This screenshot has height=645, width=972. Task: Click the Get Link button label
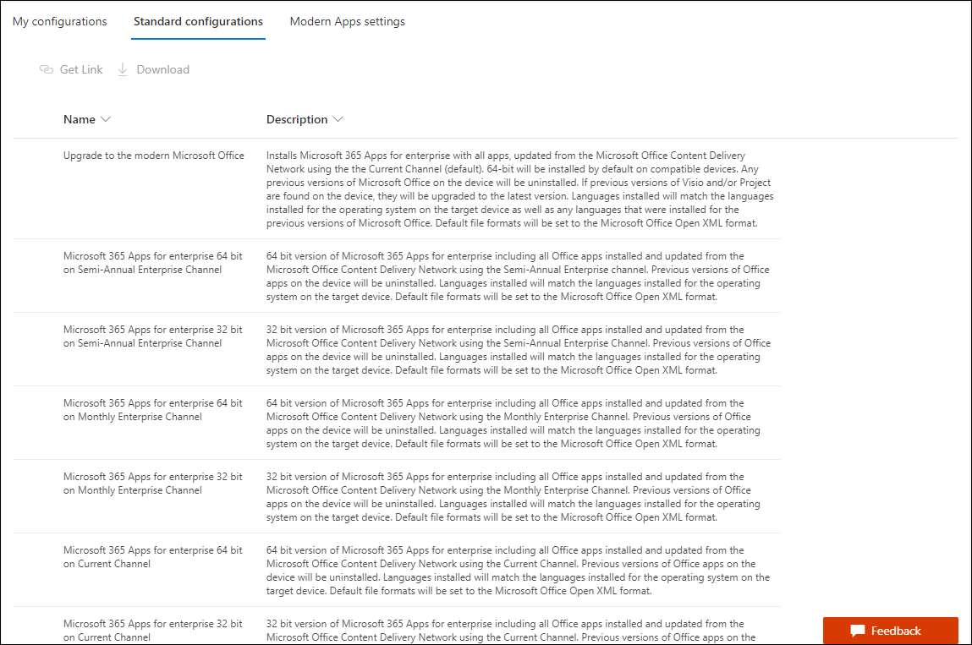coord(81,69)
